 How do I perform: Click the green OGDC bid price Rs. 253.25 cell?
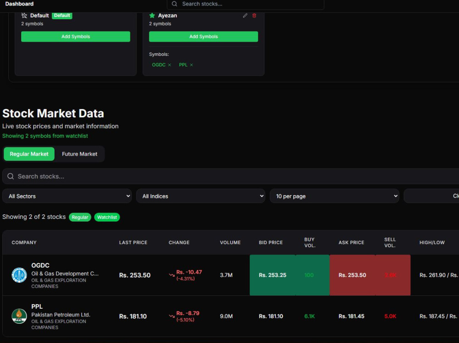(273, 275)
